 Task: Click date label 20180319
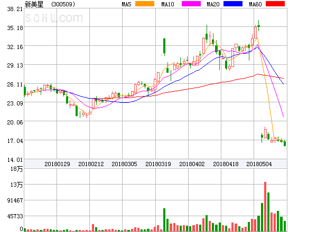coord(158,164)
